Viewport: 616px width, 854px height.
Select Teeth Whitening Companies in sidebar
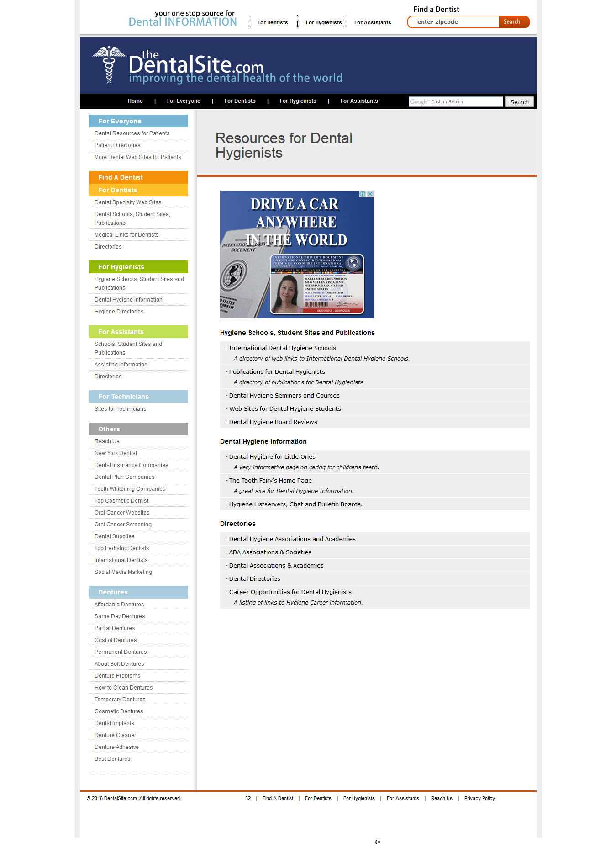click(130, 489)
